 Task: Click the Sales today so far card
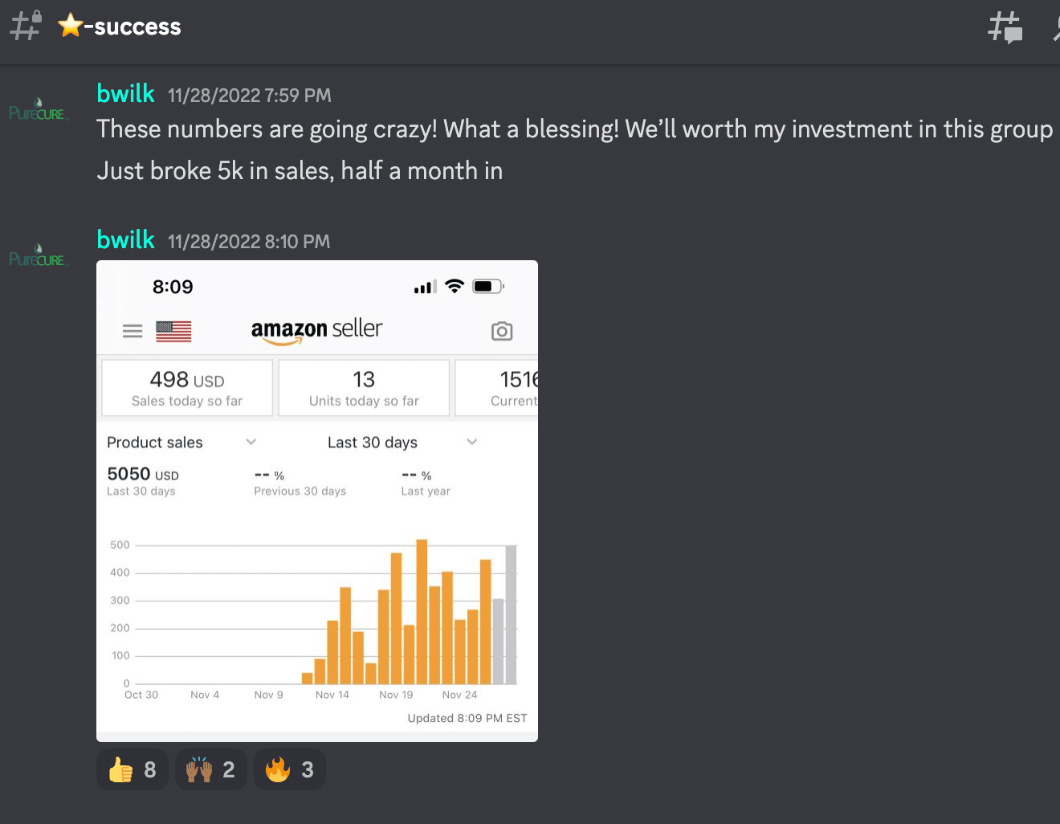pos(187,388)
